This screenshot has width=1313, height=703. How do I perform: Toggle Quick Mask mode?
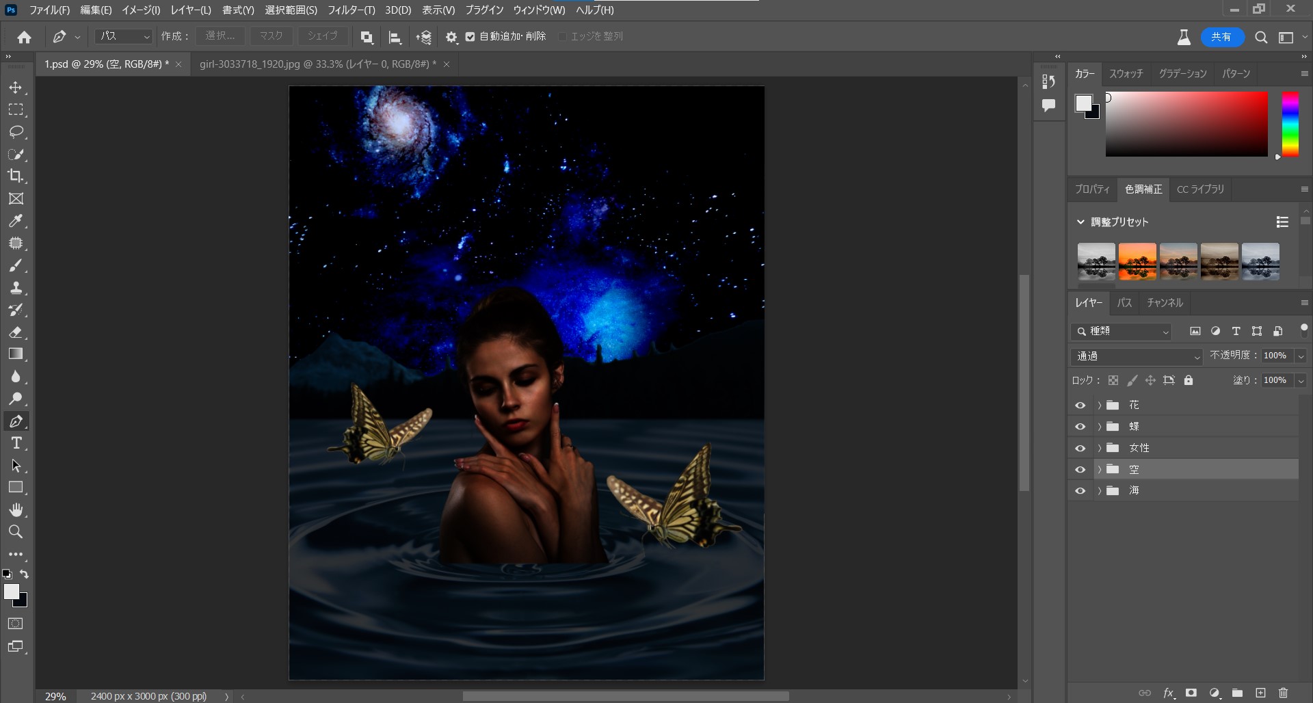click(x=16, y=624)
